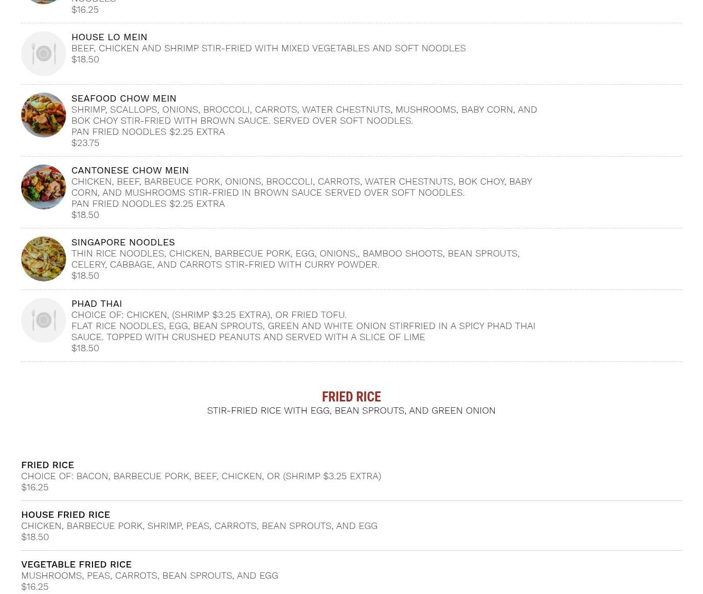Select the House Lo Mein item title
Viewport: 703px width, 594px height.
coord(109,37)
